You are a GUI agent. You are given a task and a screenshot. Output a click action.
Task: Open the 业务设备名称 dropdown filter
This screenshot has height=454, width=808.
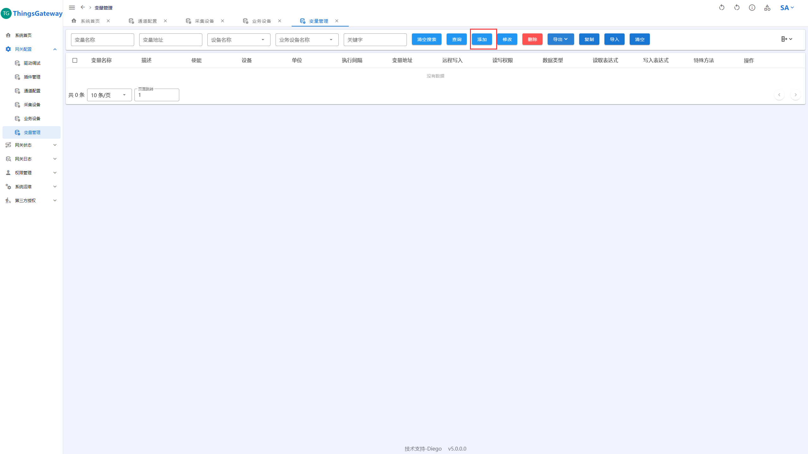(x=307, y=40)
